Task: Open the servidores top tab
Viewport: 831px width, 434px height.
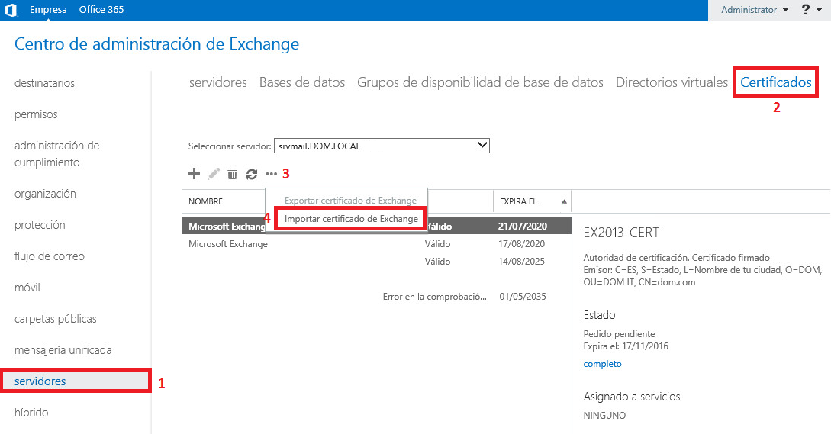Action: (217, 82)
